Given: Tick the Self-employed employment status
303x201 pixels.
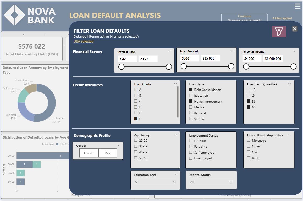Looking at the screenshot, I should 191,152.
